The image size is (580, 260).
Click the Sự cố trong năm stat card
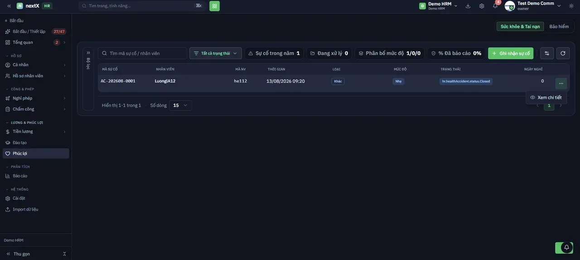274,53
